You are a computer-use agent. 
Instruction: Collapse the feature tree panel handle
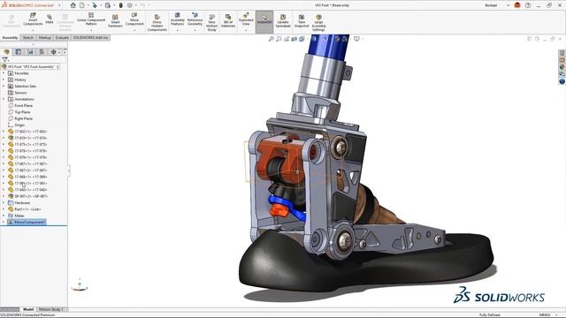(x=69, y=170)
